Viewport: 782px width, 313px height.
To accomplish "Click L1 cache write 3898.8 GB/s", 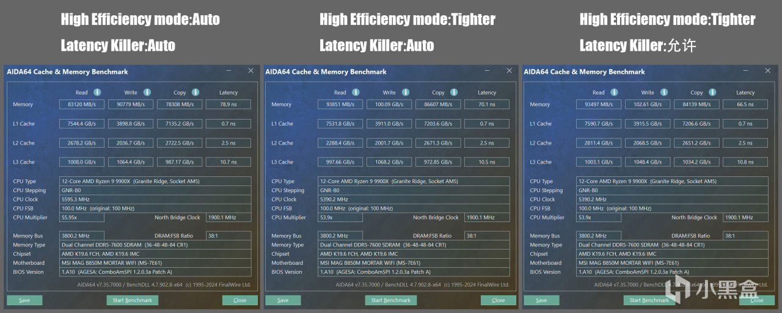I will pyautogui.click(x=131, y=124).
